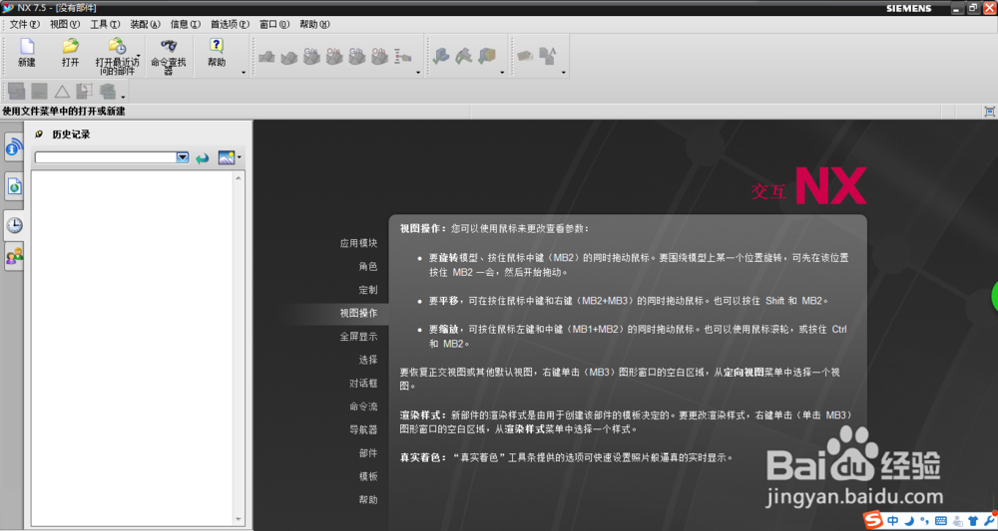998x531 pixels.
Task: Toggle punctuation mode on IME bar
Action: pyautogui.click(x=926, y=521)
